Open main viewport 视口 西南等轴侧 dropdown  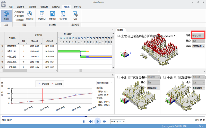(x=198, y=46)
